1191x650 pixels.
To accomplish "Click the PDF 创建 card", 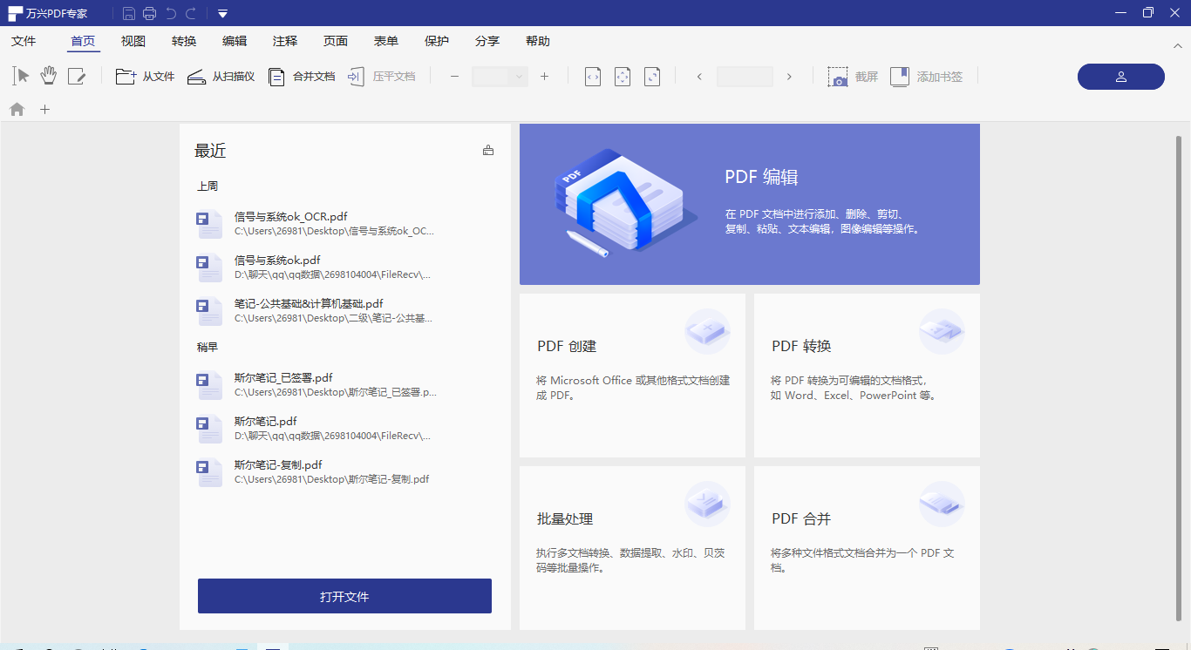I will [x=632, y=376].
